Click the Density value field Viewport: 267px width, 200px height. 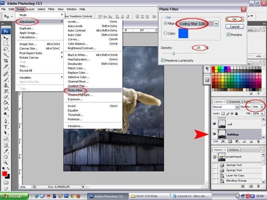click(199, 48)
